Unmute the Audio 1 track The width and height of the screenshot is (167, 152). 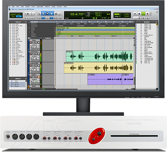tap(38, 77)
